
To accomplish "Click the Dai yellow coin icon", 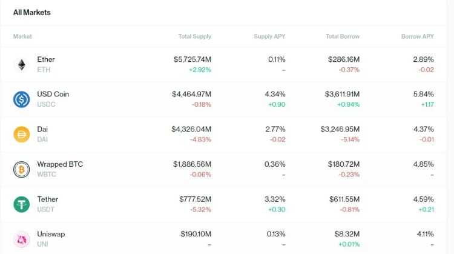I will [x=22, y=134].
